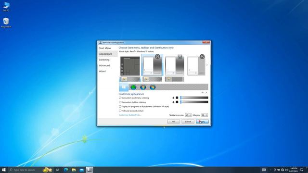This screenshot has height=173, width=308.
Task: Select the highlighted Aero7 start menu style thumbnail
Action: point(153,65)
